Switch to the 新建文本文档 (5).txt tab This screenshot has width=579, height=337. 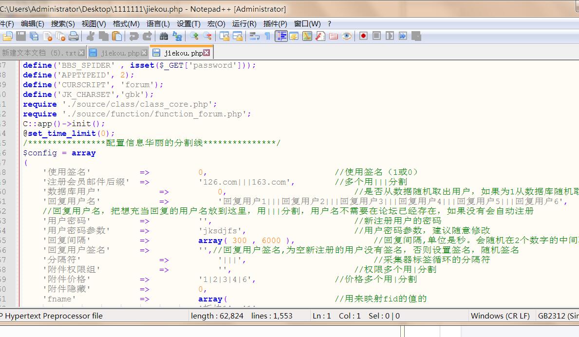tap(39, 53)
